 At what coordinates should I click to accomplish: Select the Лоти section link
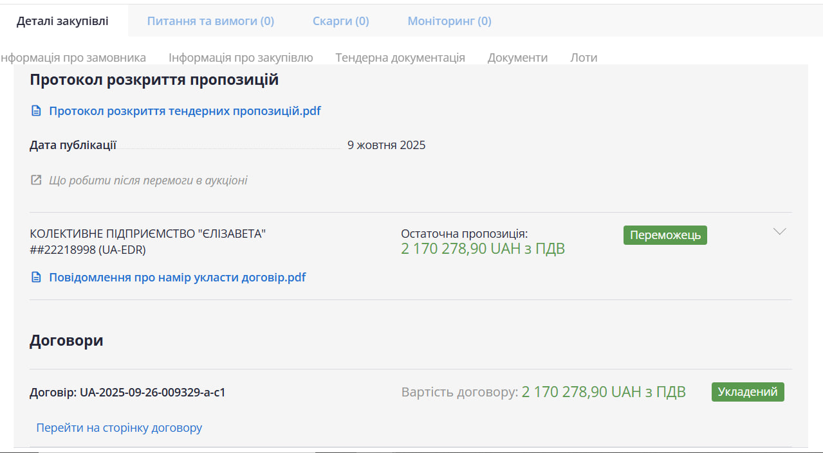coord(584,58)
